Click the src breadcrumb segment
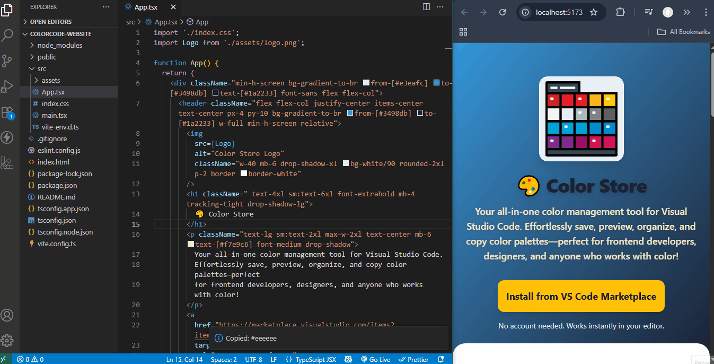The image size is (714, 364). coord(130,22)
